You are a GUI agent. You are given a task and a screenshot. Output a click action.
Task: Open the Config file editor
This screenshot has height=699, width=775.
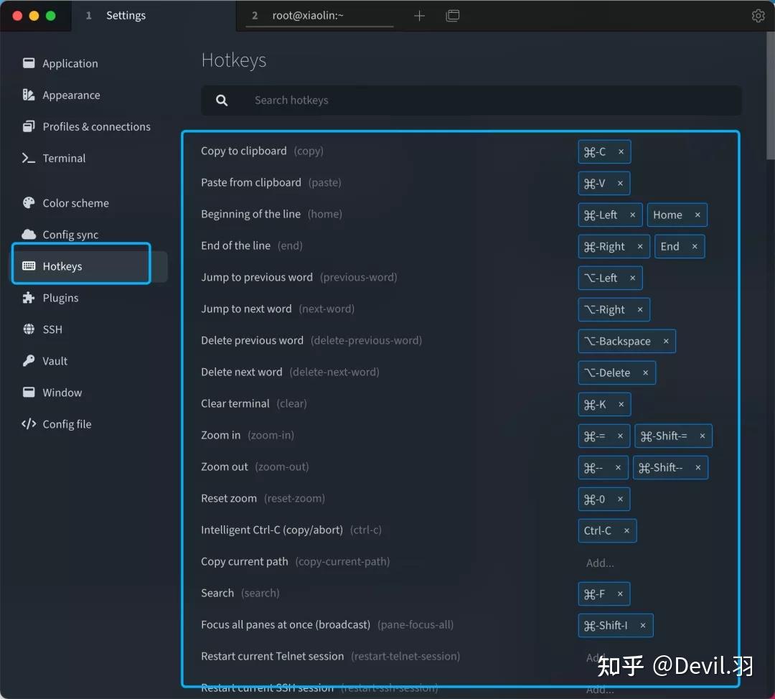66,423
